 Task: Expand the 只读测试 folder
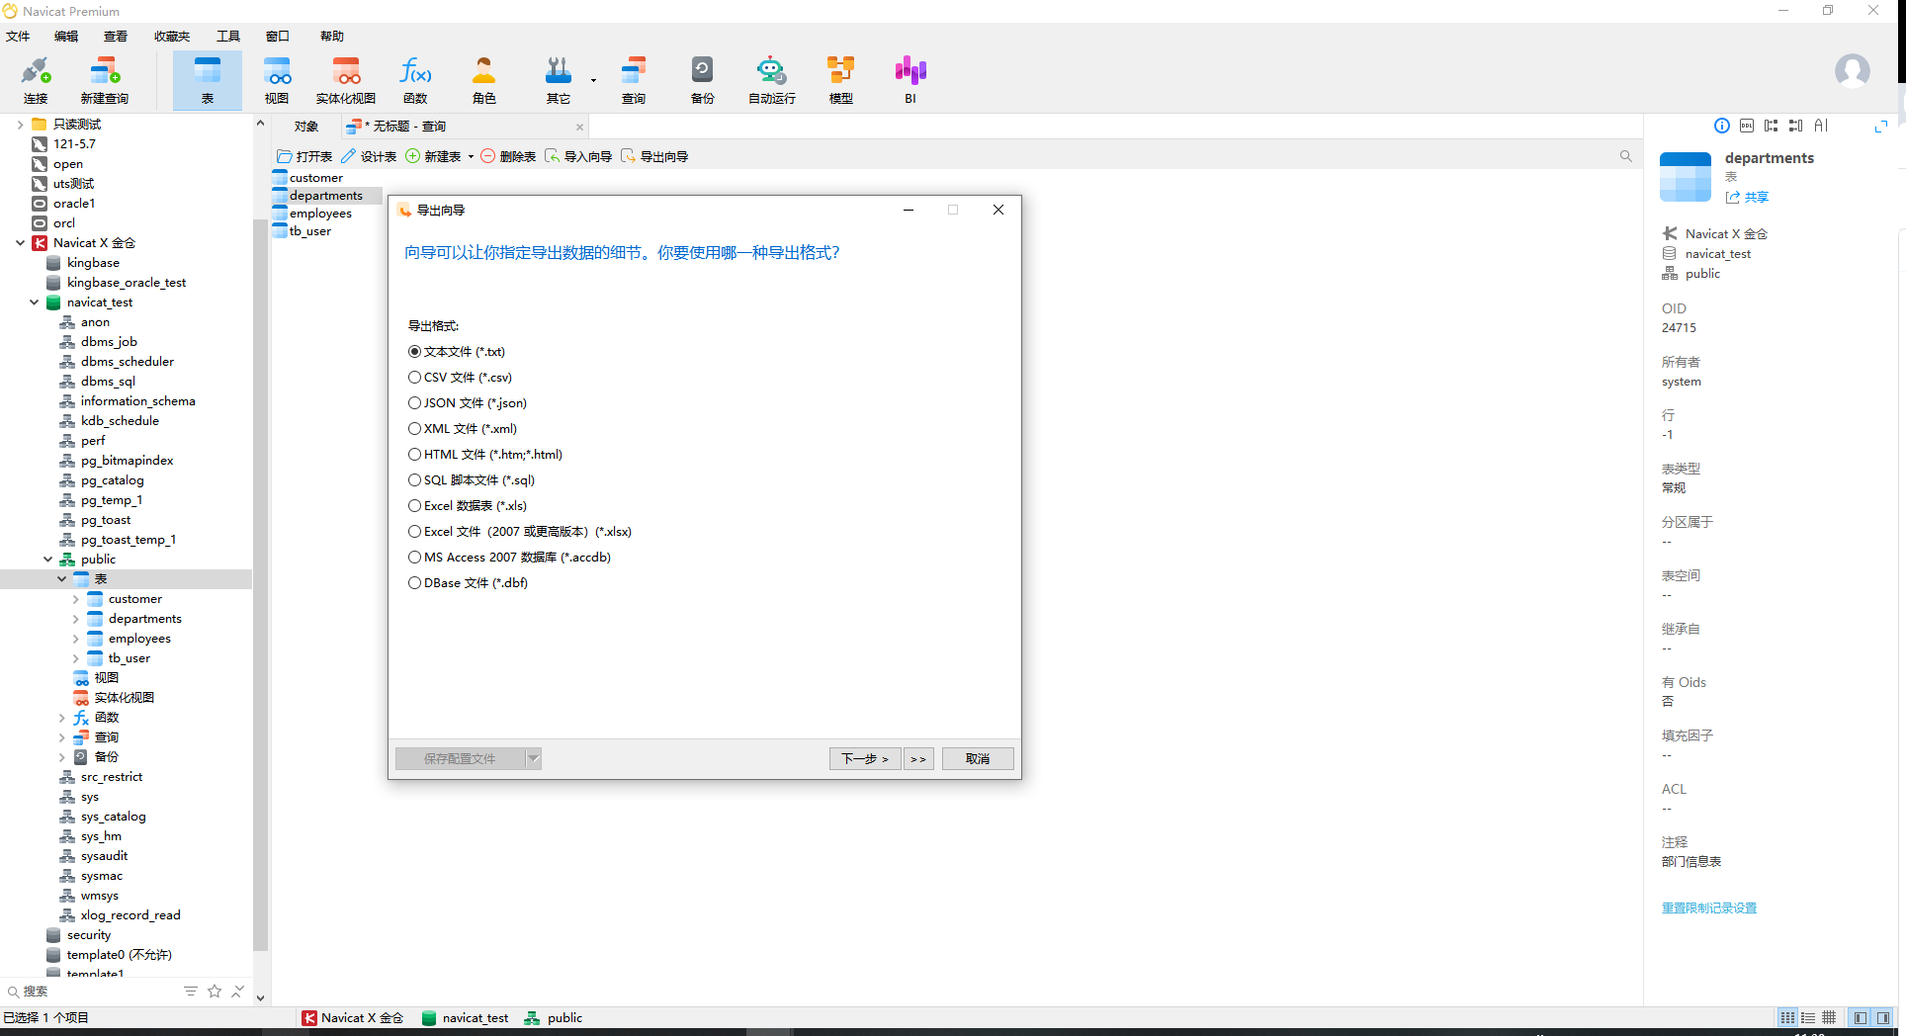20,125
